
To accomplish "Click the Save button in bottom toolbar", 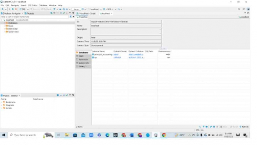I will [x=224, y=127].
